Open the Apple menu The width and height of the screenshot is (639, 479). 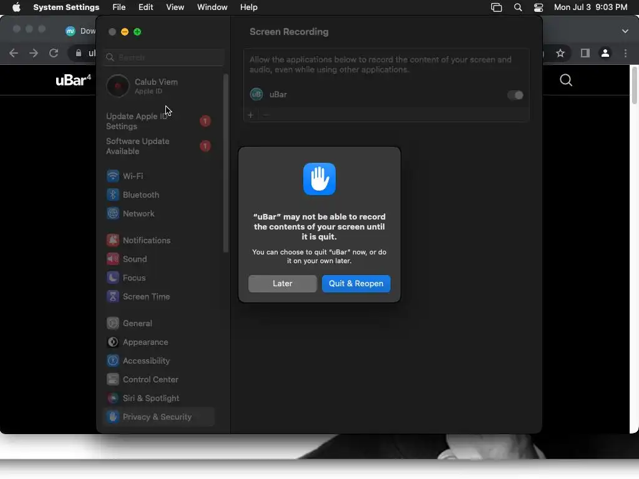[x=16, y=7]
